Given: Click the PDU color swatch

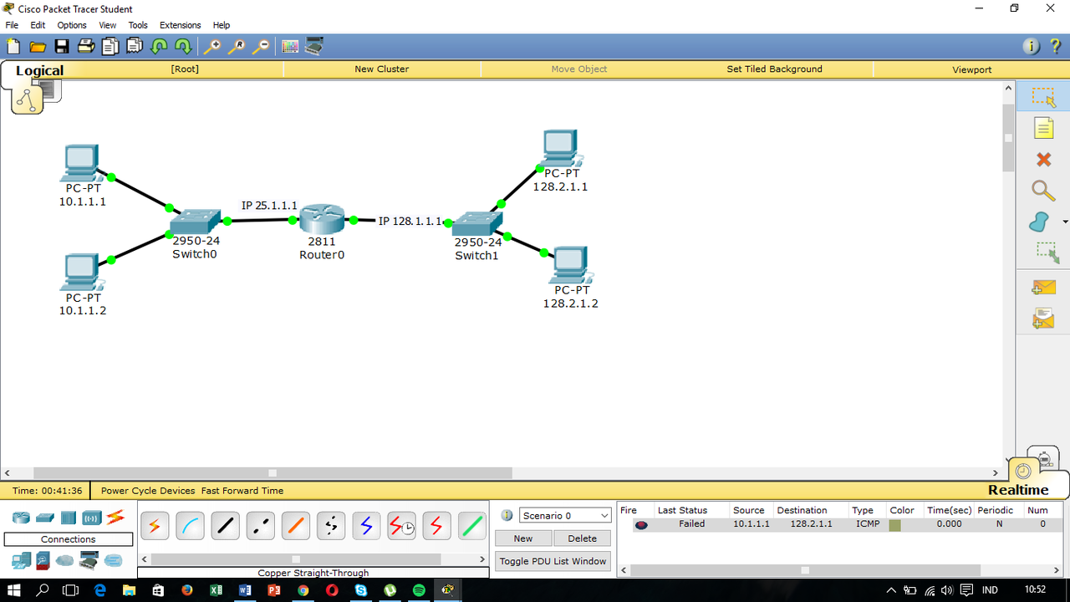Looking at the screenshot, I should tap(894, 525).
